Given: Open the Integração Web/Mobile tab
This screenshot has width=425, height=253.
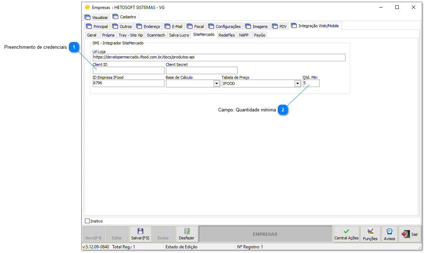Looking at the screenshot, I should point(315,25).
